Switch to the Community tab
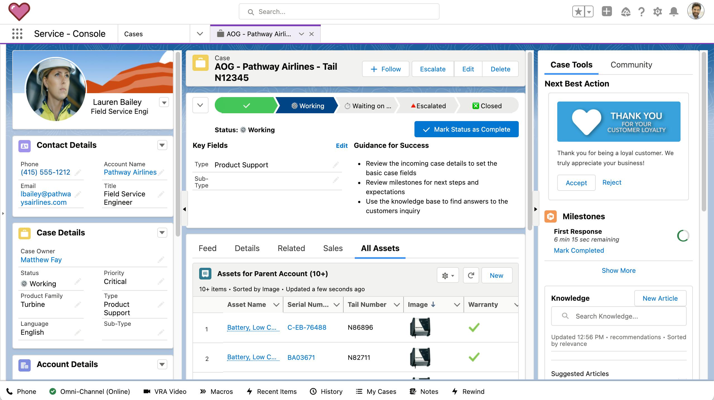714x400 pixels. tap(631, 65)
